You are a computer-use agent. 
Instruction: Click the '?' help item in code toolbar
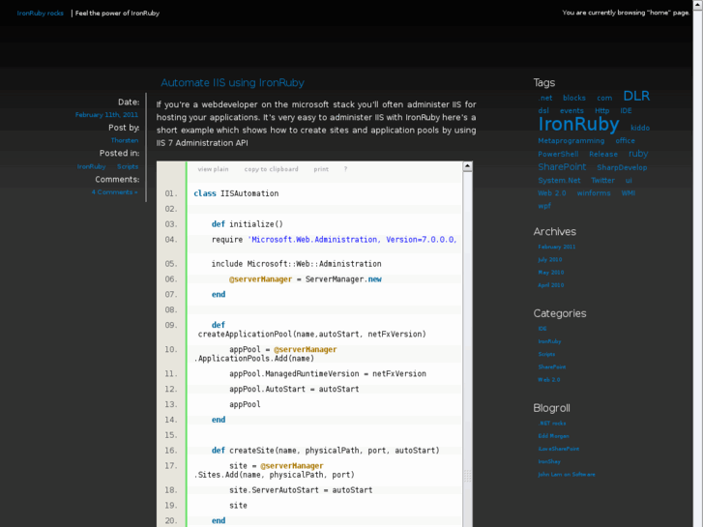pyautogui.click(x=345, y=169)
